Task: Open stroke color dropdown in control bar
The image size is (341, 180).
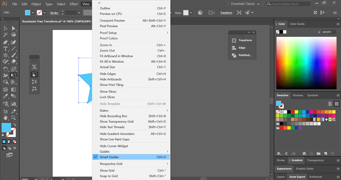Action: point(45,13)
